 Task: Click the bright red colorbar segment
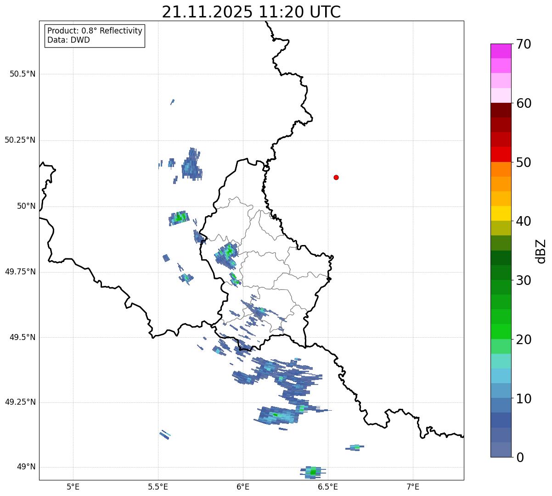(501, 154)
